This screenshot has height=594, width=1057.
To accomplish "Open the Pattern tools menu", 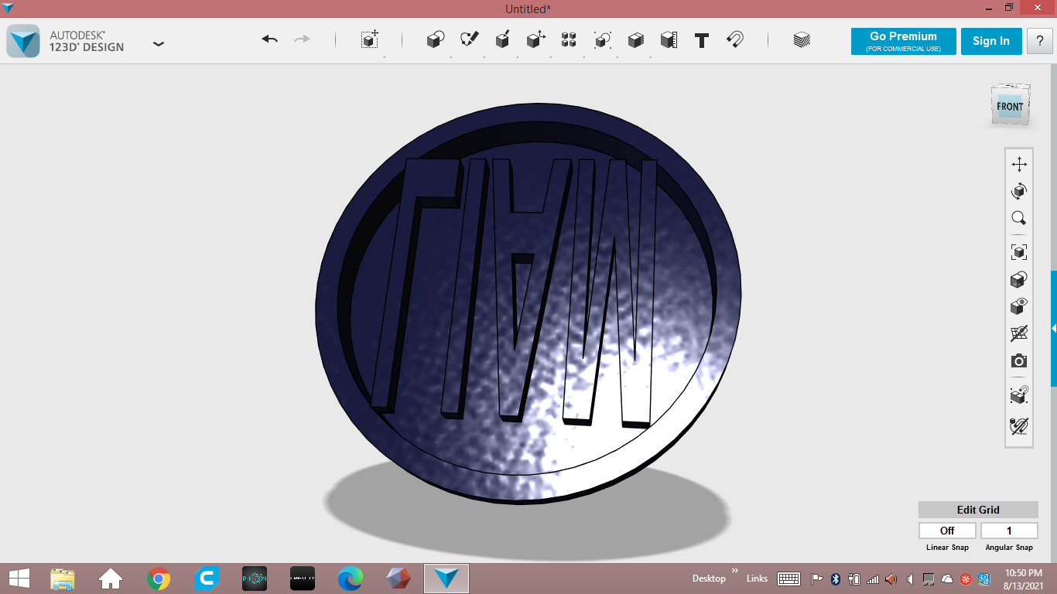I will [570, 39].
